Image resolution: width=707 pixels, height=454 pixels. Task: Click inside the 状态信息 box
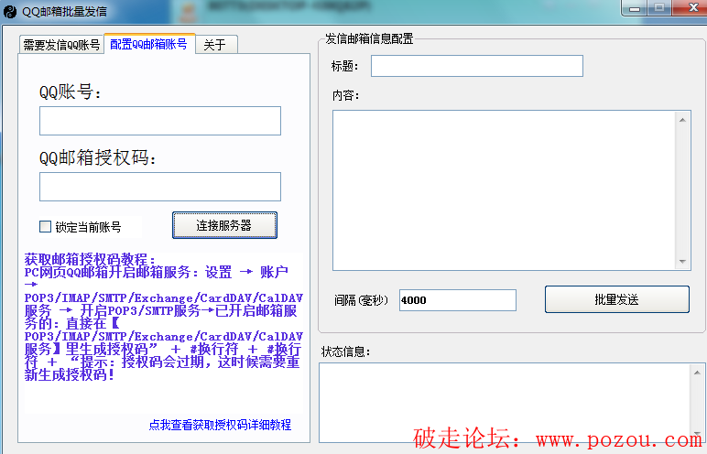504,403
